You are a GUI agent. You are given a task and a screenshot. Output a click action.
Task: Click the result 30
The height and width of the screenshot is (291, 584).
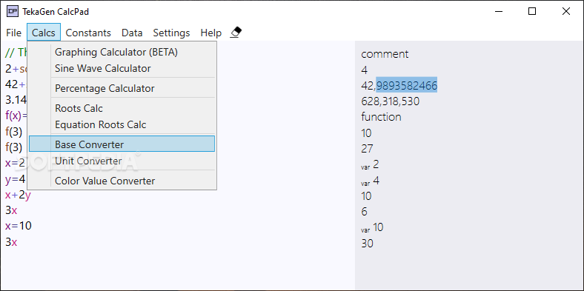(x=368, y=244)
